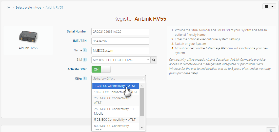The height and width of the screenshot is (132, 279).
Task: Click the flag home icon in breadcrumb
Action: coord(9,8)
